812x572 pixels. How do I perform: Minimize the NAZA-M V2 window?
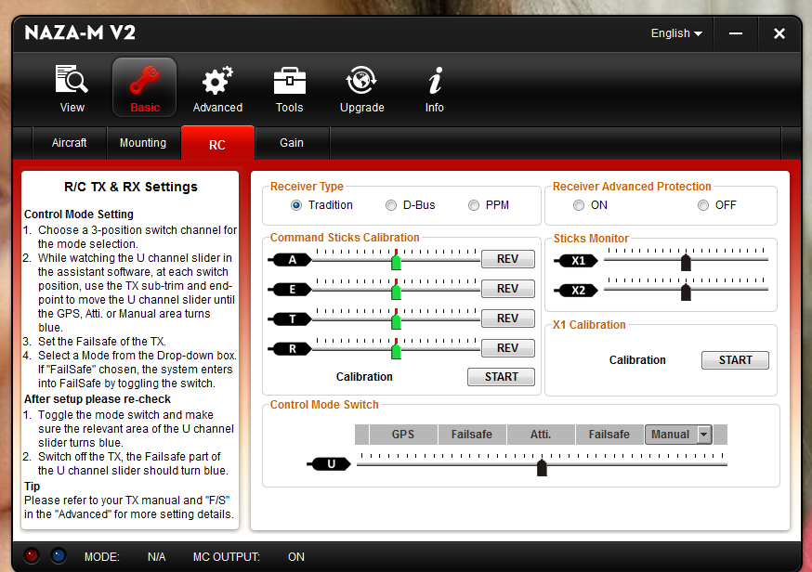[x=736, y=33]
